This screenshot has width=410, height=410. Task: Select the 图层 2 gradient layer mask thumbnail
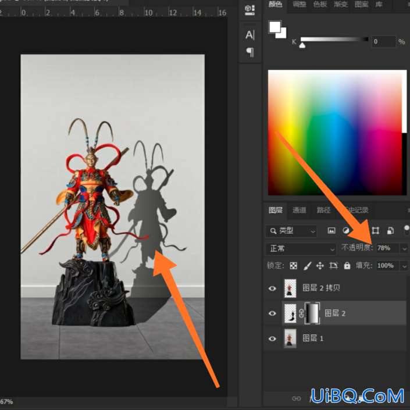(x=312, y=313)
